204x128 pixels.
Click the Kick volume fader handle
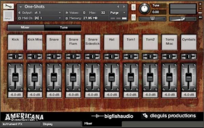[x=15, y=77]
